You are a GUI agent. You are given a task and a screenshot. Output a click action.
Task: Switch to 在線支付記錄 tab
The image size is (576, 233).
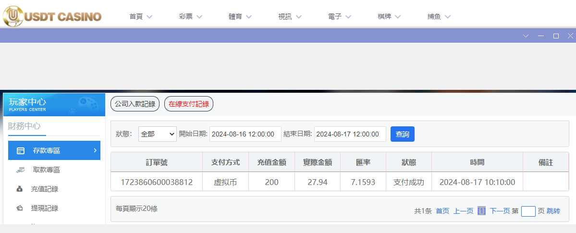pyautogui.click(x=189, y=104)
